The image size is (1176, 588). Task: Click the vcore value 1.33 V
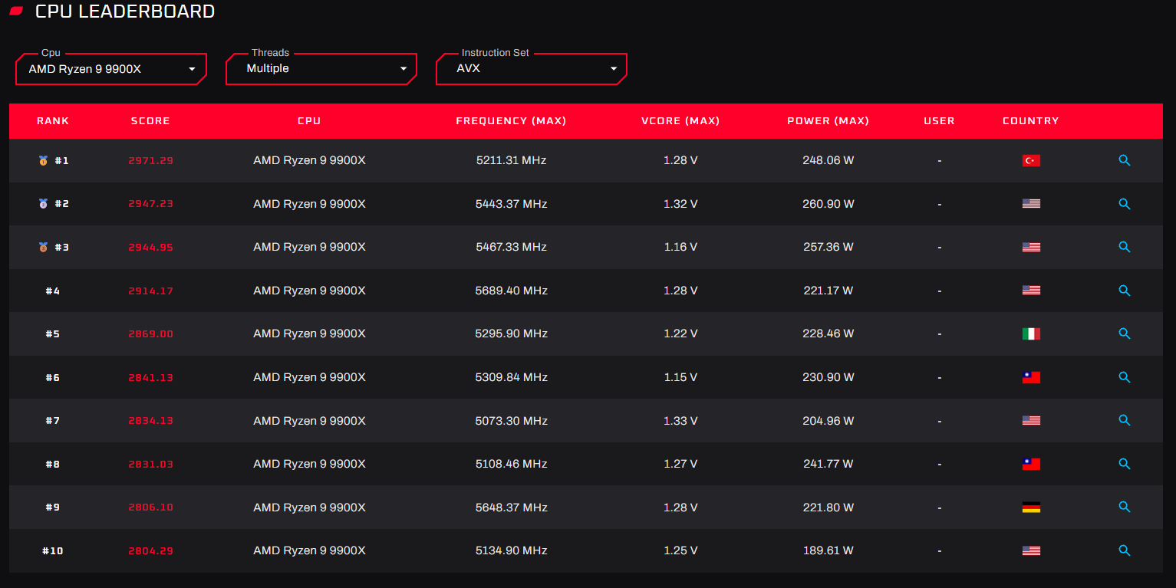coord(680,421)
